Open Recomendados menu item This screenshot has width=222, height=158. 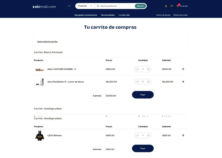pyautogui.click(x=108, y=15)
